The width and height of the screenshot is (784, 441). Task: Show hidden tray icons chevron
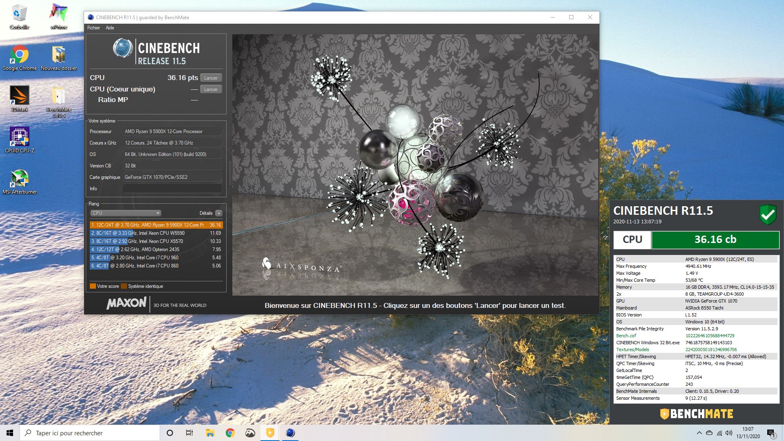[699, 433]
